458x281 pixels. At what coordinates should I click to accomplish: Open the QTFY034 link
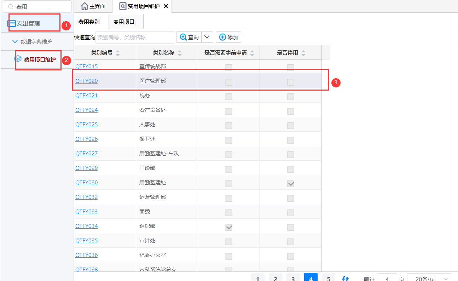86,226
